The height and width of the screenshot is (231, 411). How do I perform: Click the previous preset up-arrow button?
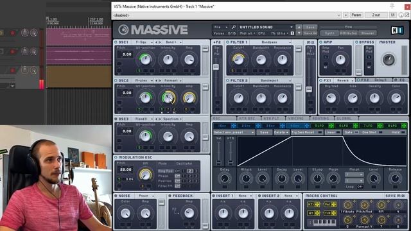(299, 27)
